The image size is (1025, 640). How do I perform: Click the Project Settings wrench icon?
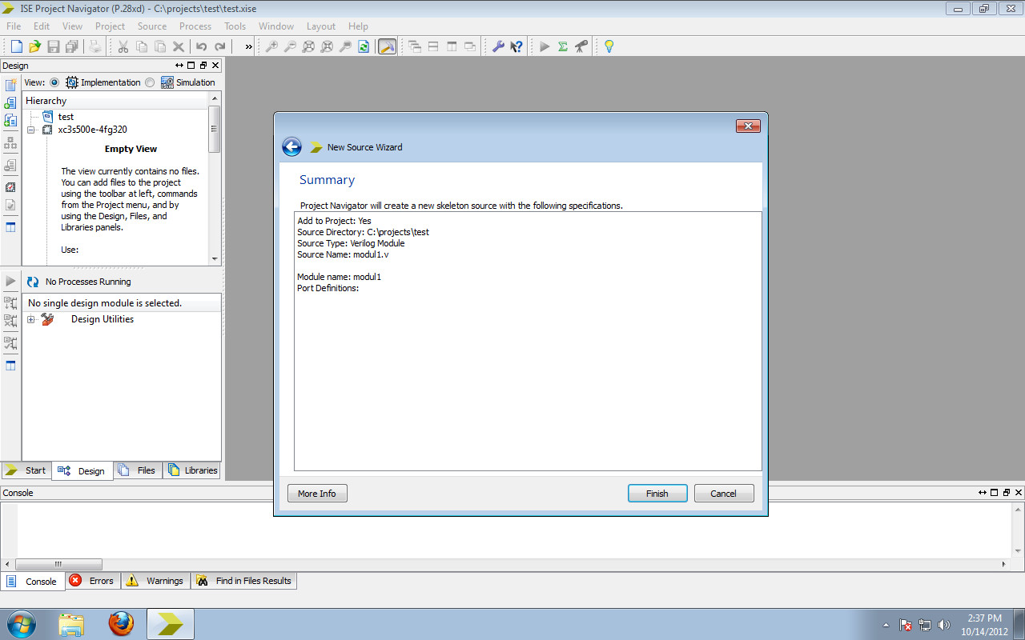tap(497, 46)
